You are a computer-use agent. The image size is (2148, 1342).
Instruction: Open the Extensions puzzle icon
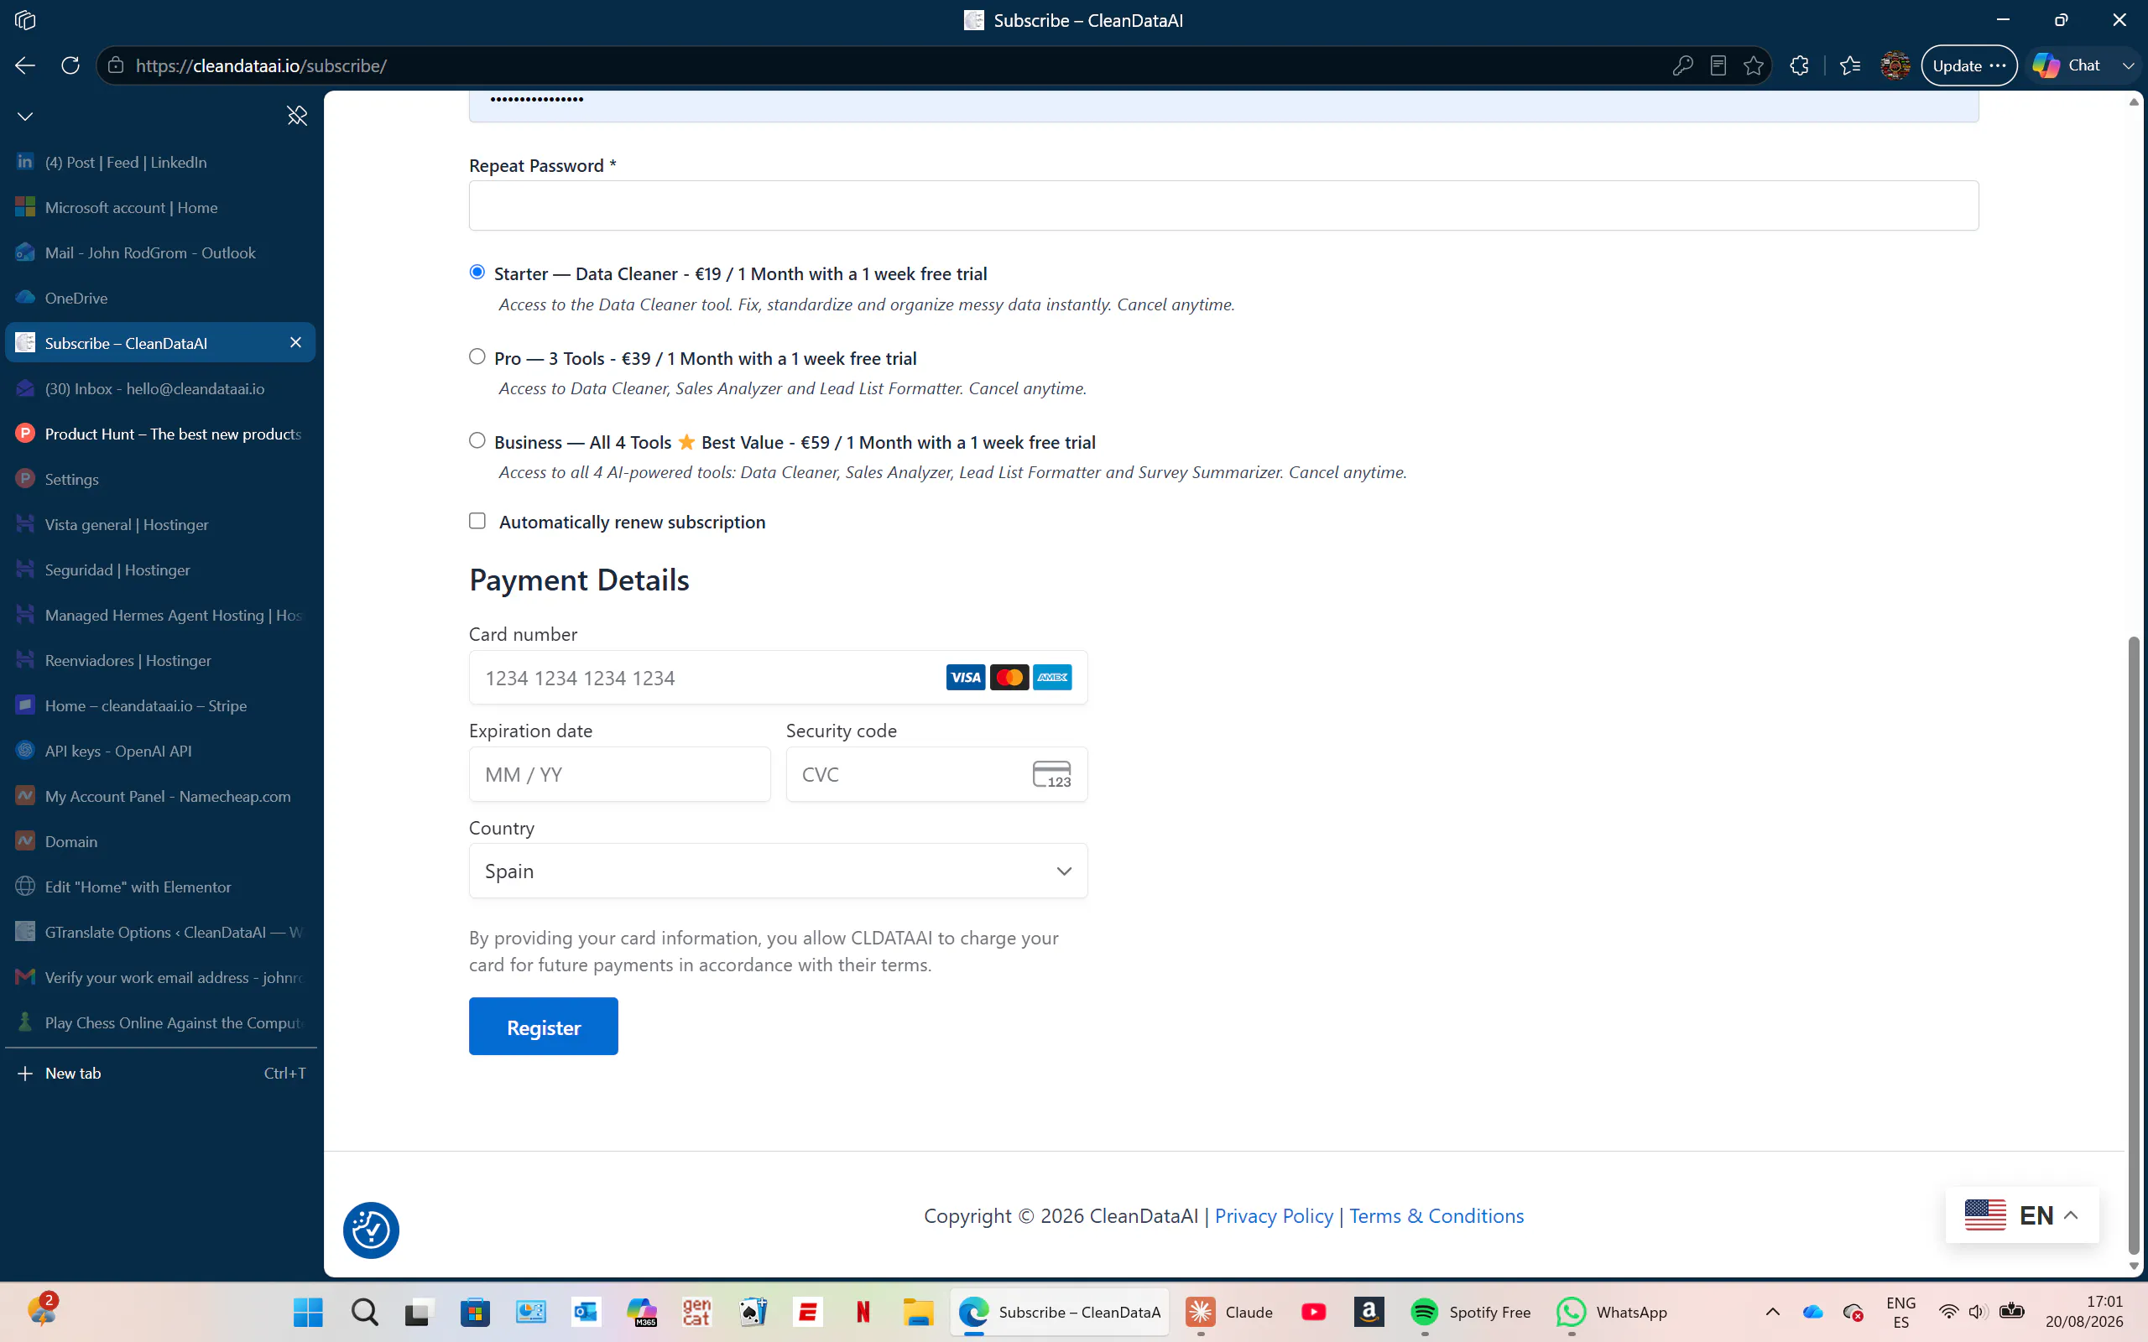1799,65
